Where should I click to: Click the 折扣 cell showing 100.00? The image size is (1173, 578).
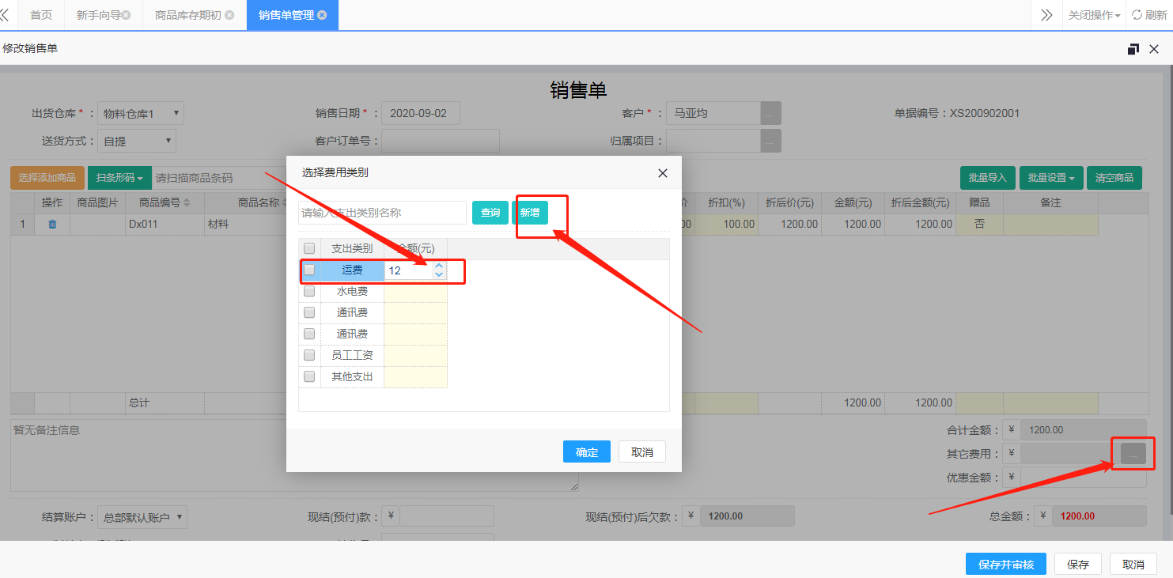(726, 225)
